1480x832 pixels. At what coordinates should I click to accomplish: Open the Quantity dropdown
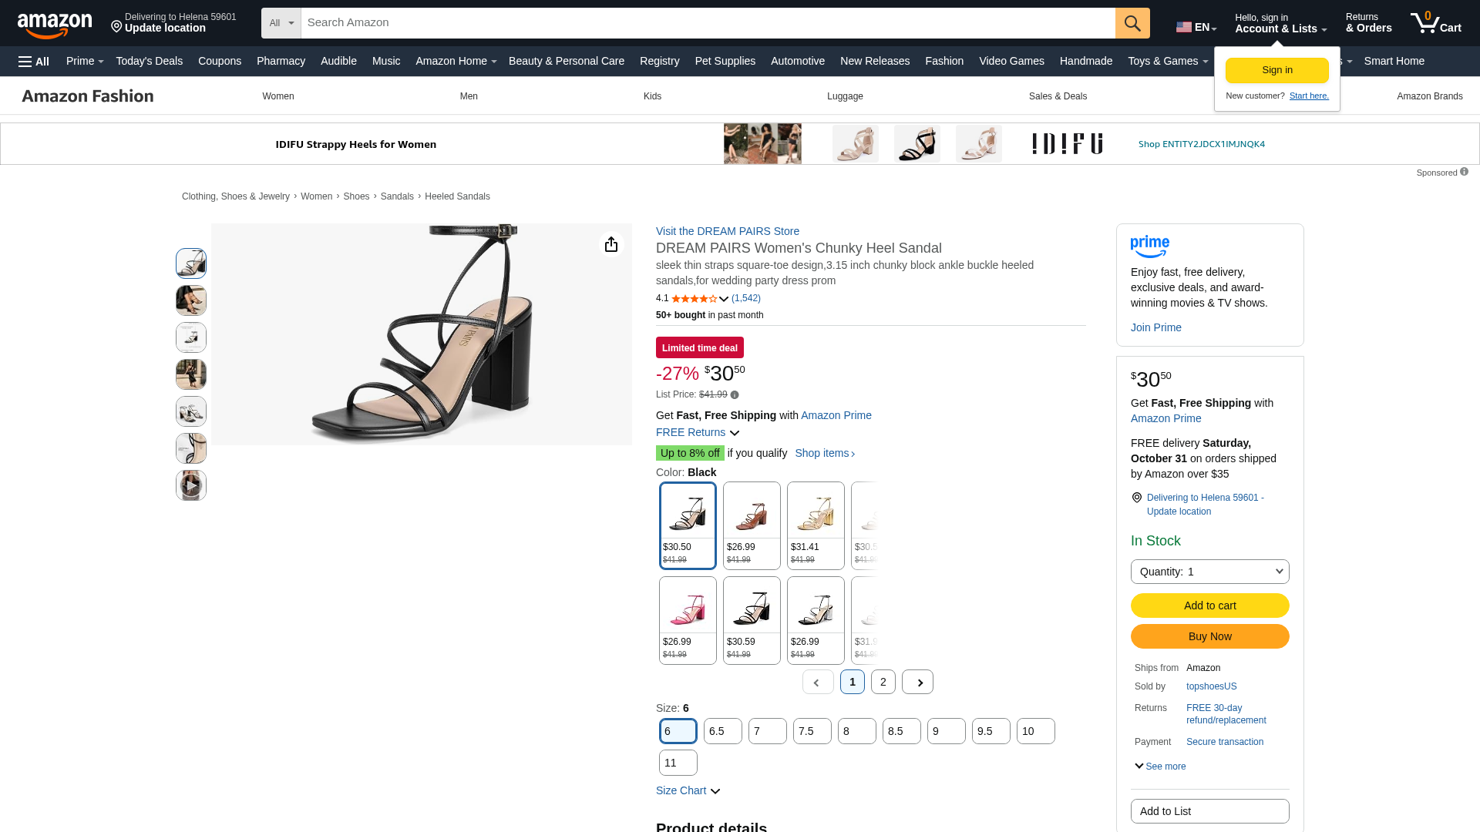click(1209, 572)
